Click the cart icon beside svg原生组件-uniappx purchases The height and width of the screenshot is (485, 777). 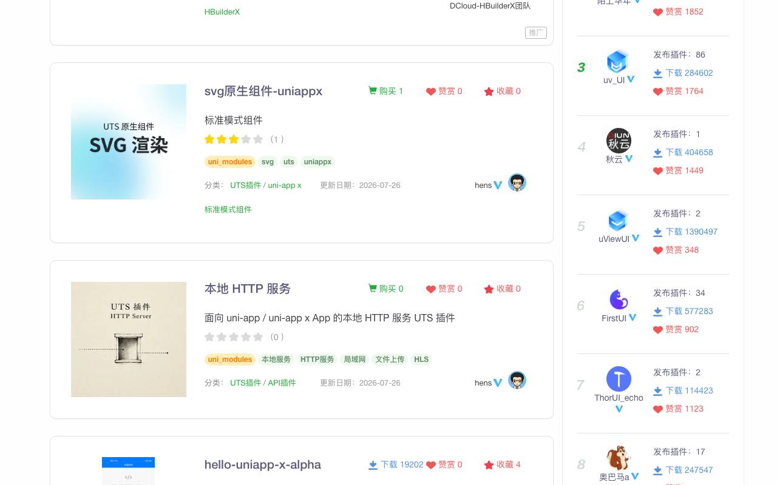tap(373, 91)
